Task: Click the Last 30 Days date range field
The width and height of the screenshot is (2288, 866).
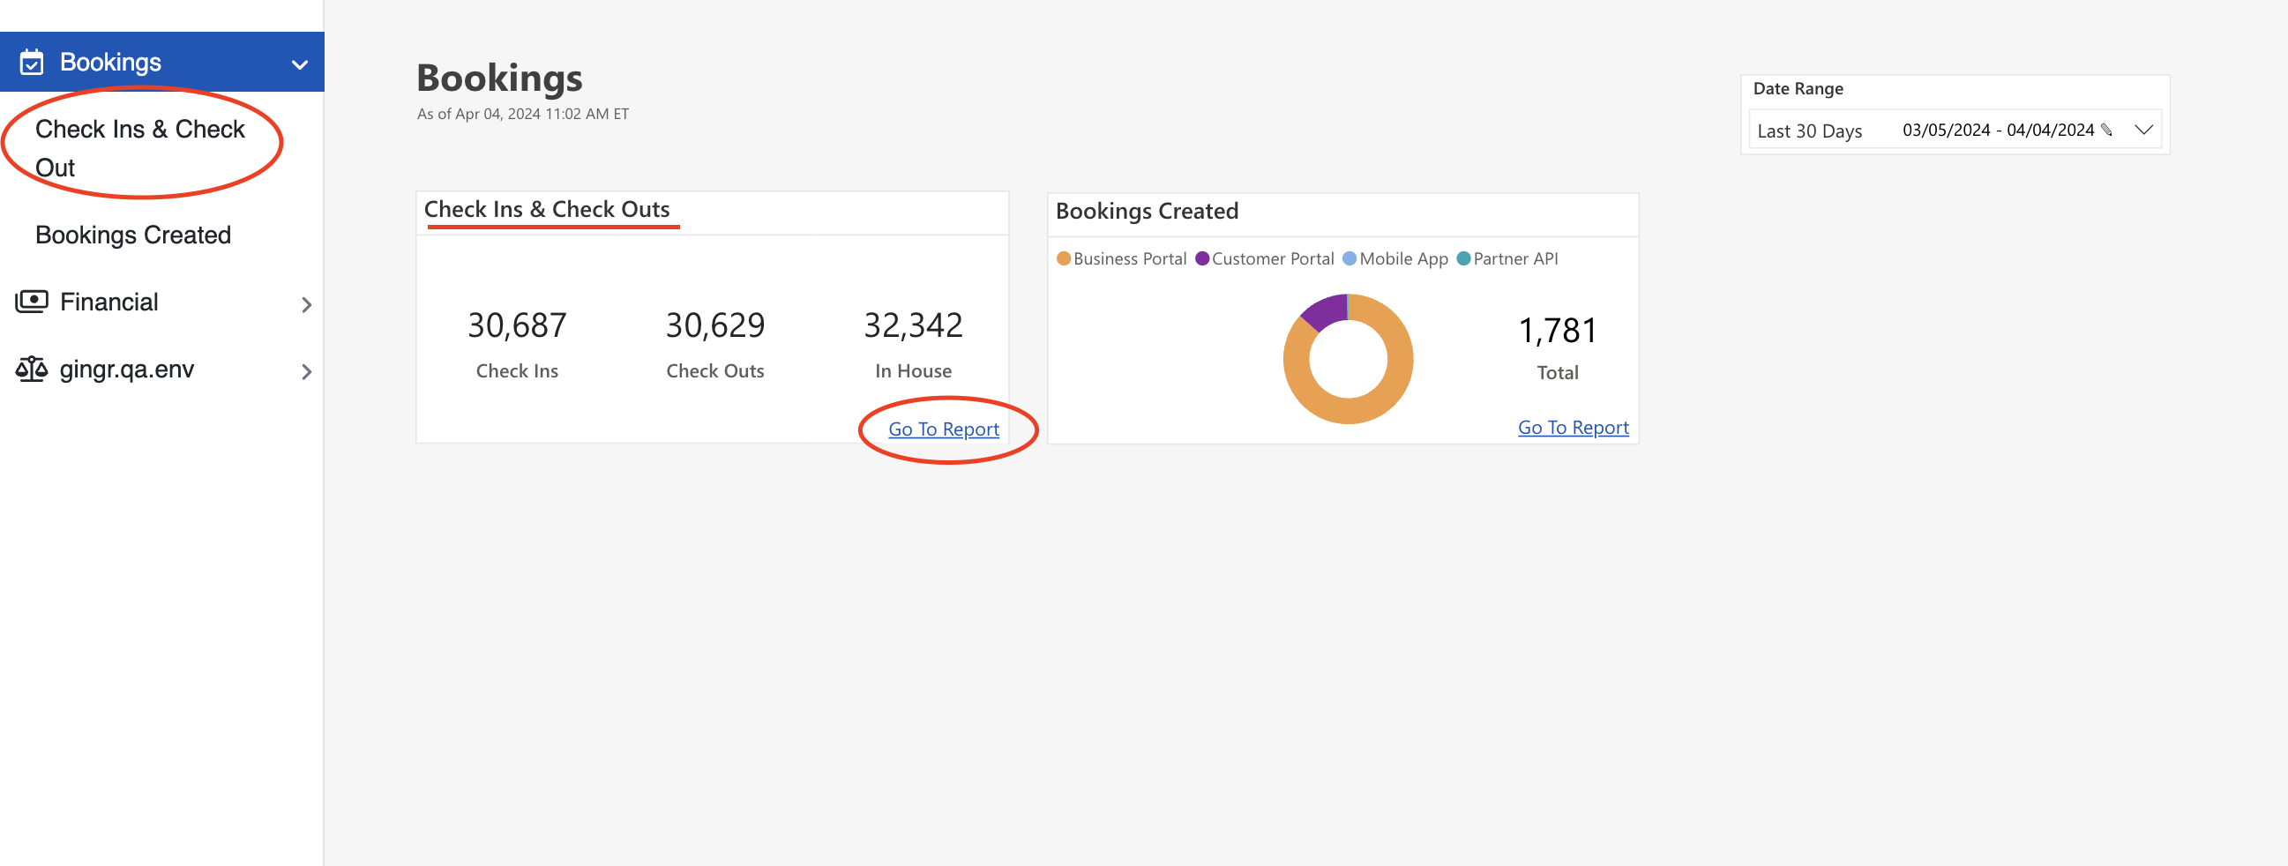Action: click(x=1808, y=130)
